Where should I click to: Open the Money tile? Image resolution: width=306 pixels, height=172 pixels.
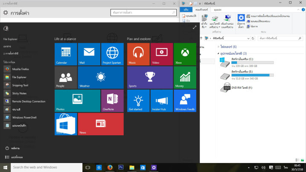click(x=185, y=78)
